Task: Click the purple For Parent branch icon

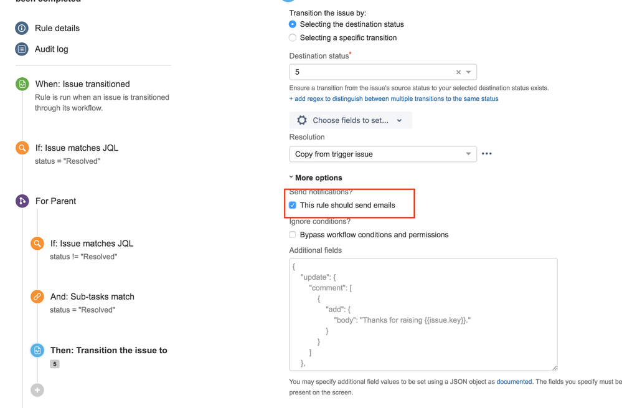Action: click(22, 201)
